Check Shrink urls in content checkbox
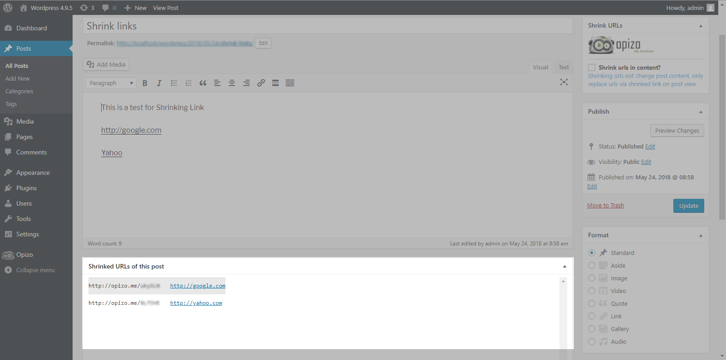This screenshot has height=360, width=726. [x=592, y=67]
